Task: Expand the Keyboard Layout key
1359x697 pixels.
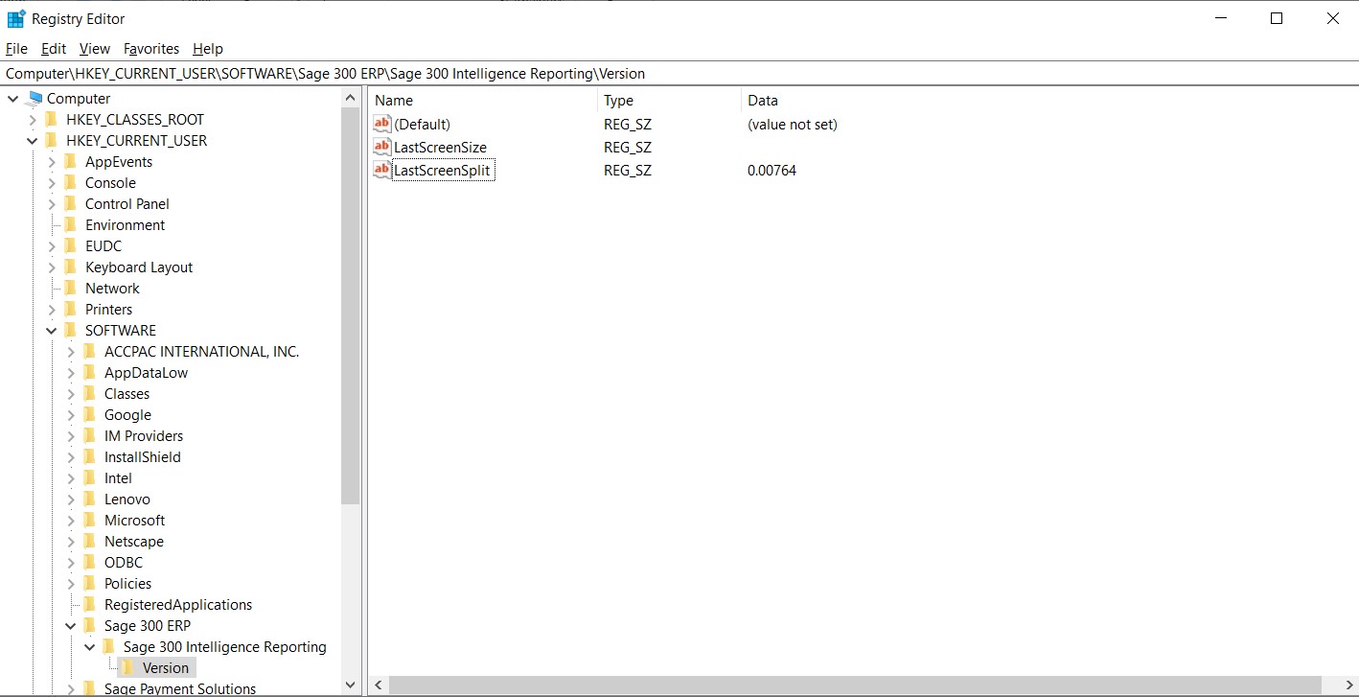Action: point(52,267)
